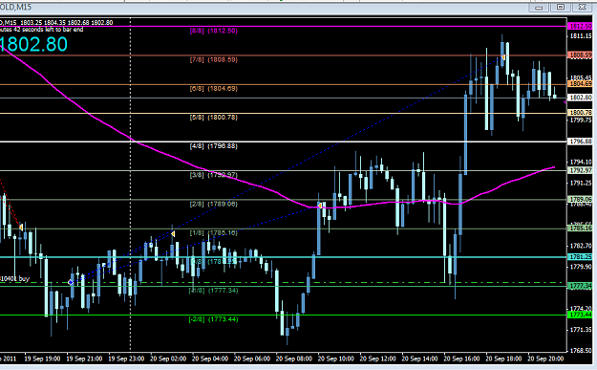597x370 pixels.
Task: Select the [1/8] (1785.16) level label
Action: tap(214, 233)
